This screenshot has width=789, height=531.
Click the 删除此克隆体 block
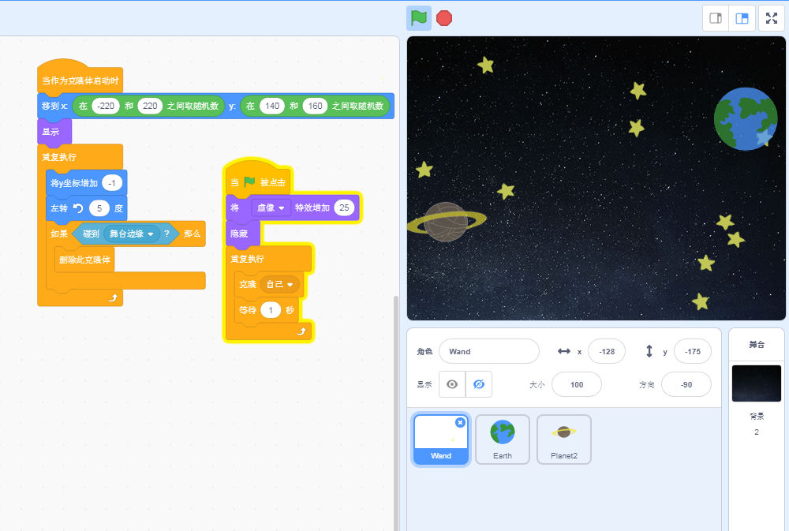(x=84, y=260)
